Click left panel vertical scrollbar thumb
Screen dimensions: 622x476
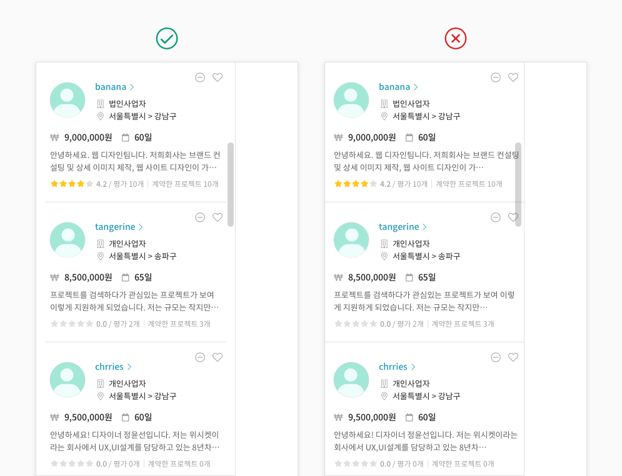[231, 184]
